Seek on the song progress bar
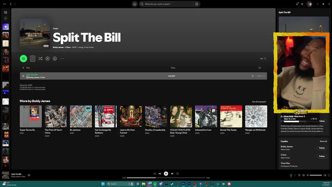The image size is (332, 187). pos(166,178)
